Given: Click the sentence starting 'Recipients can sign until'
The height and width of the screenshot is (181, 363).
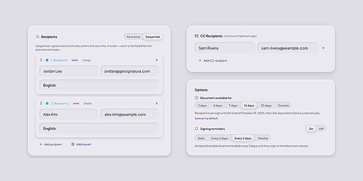Looking at the screenshot, I should click(257, 113).
